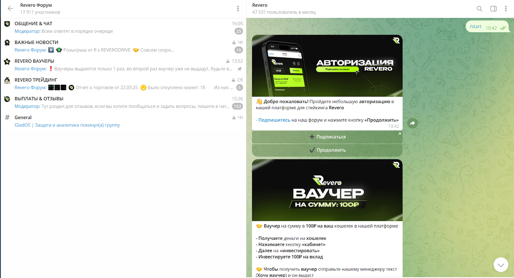The width and height of the screenshot is (514, 278).
Task: Click the 10 unread badge on ВАЖНЫЕ НОВОСТИ
Action: (239, 50)
